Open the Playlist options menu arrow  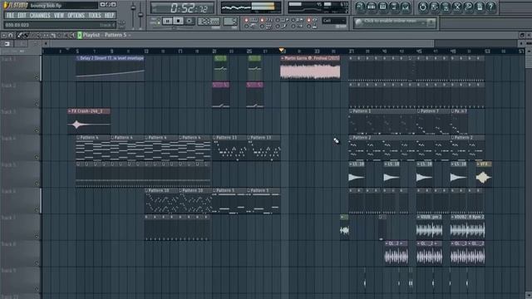pos(3,35)
